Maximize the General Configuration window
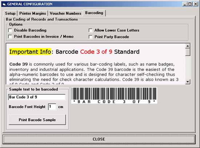The height and width of the screenshot is (148, 200). point(190,4)
